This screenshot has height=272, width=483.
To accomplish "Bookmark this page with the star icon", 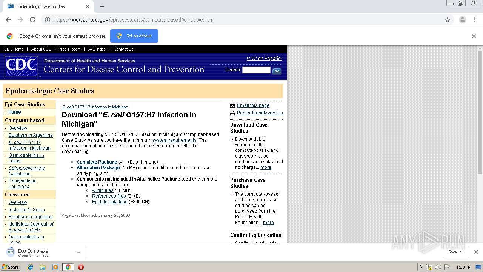I will 448,20.
